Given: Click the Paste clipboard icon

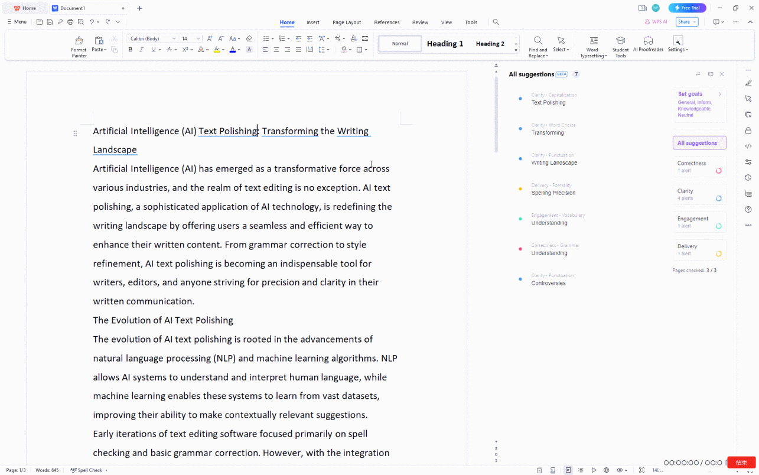Looking at the screenshot, I should (x=99, y=40).
